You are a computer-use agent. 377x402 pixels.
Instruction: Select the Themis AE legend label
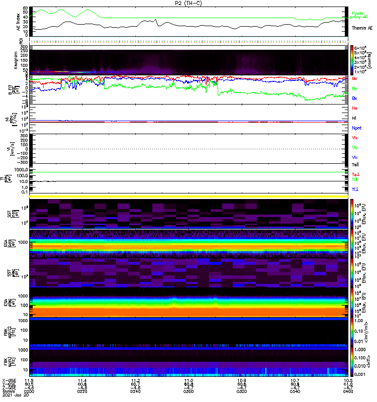[x=362, y=28]
